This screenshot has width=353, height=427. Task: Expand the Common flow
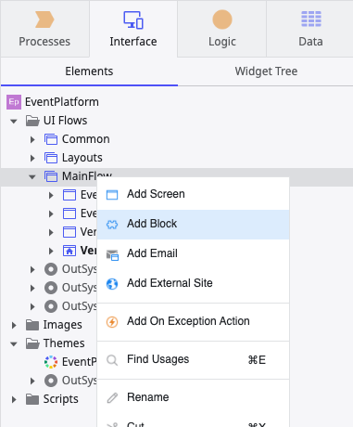coord(32,139)
